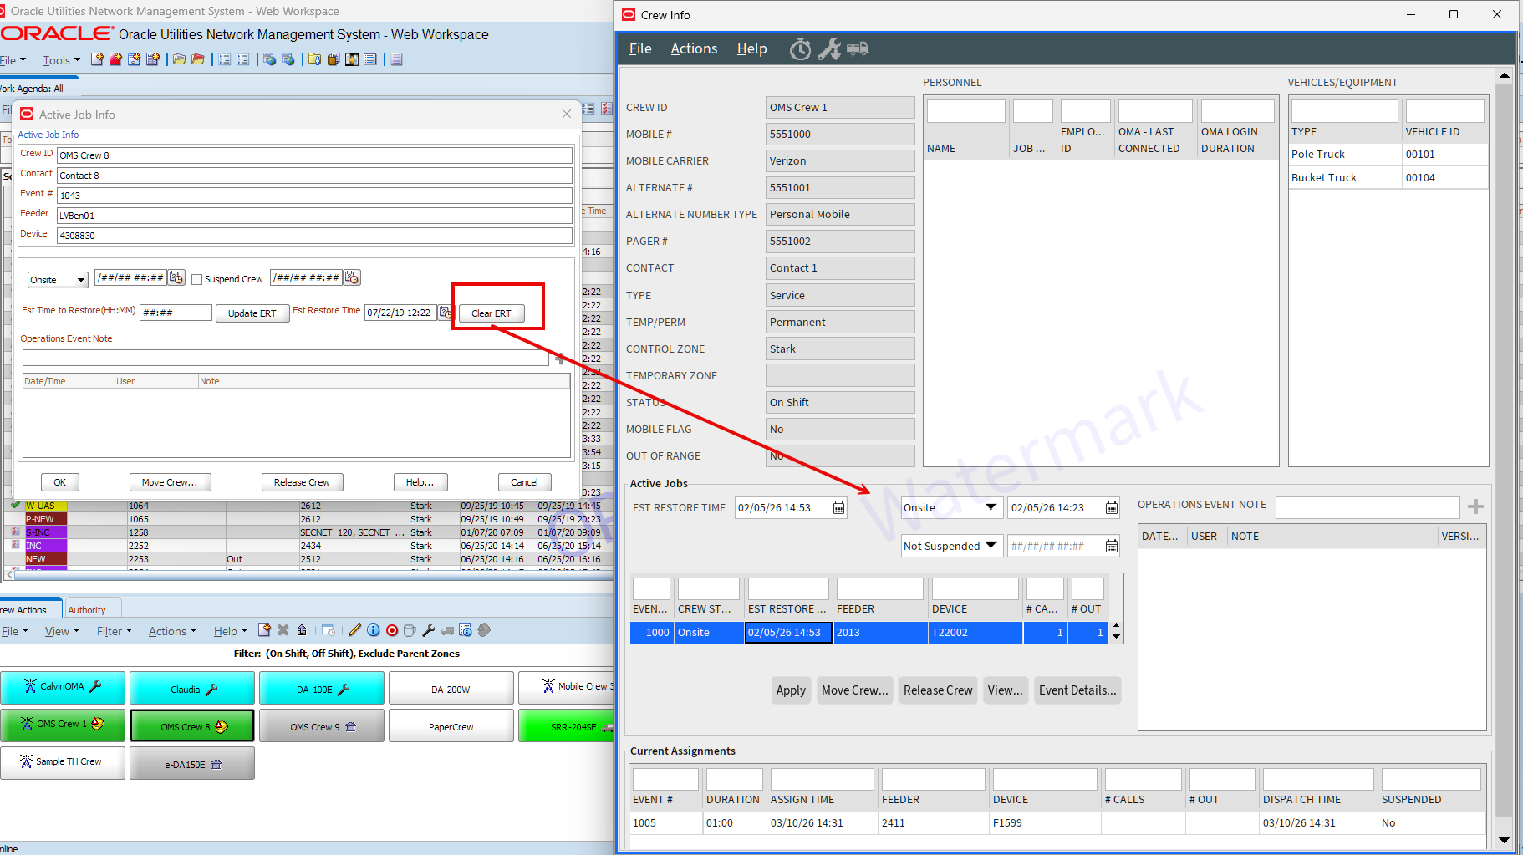The height and width of the screenshot is (855, 1523).
Task: Click the red record circle icon in Crew Actions
Action: click(392, 631)
